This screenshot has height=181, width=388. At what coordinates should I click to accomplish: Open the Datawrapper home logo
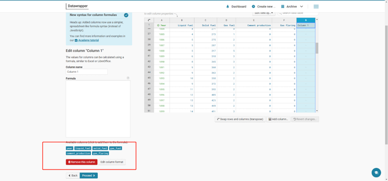[77, 6]
